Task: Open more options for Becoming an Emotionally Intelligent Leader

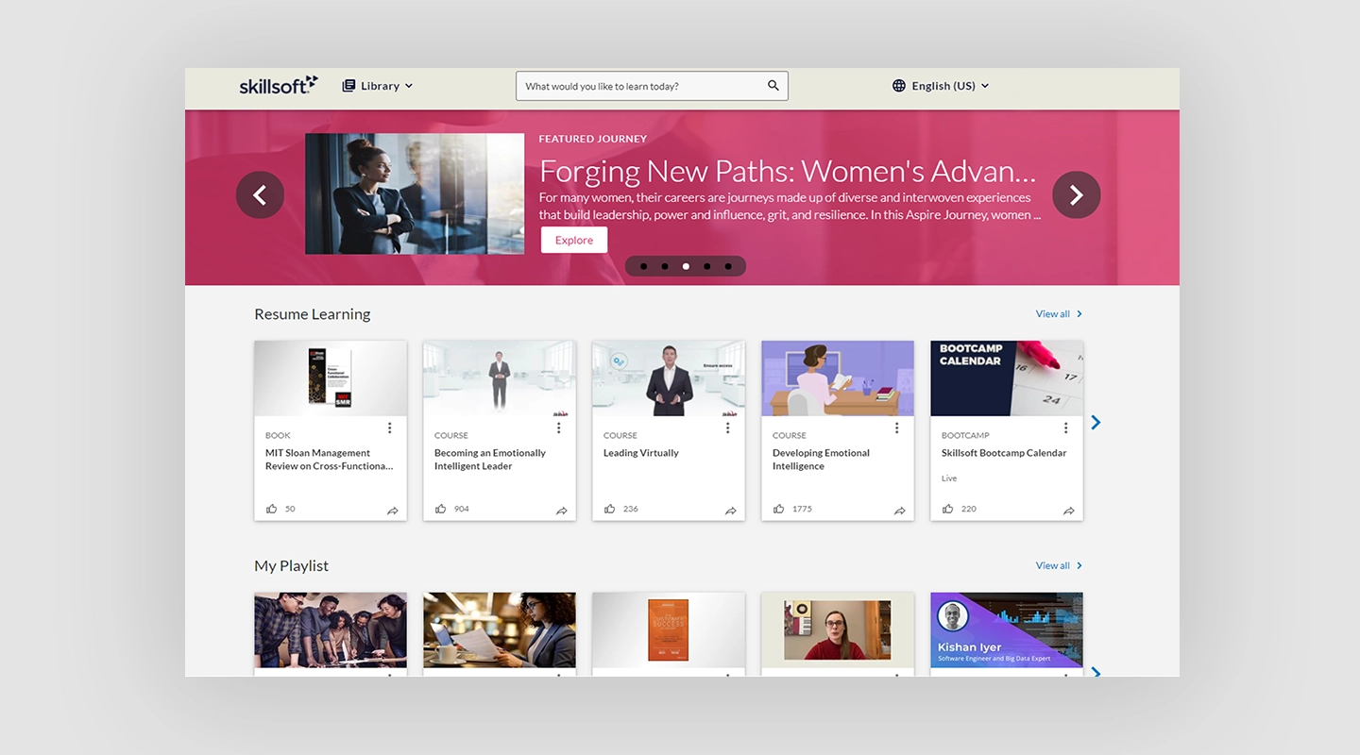Action: tap(558, 428)
